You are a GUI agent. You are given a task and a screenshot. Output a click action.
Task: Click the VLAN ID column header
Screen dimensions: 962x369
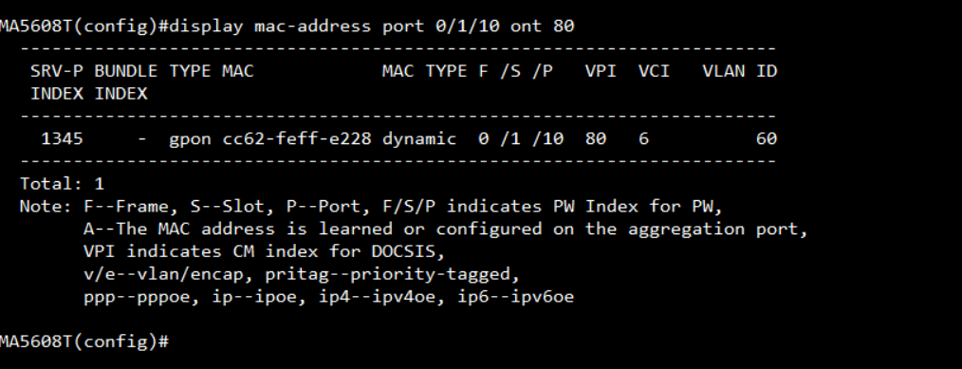(740, 71)
